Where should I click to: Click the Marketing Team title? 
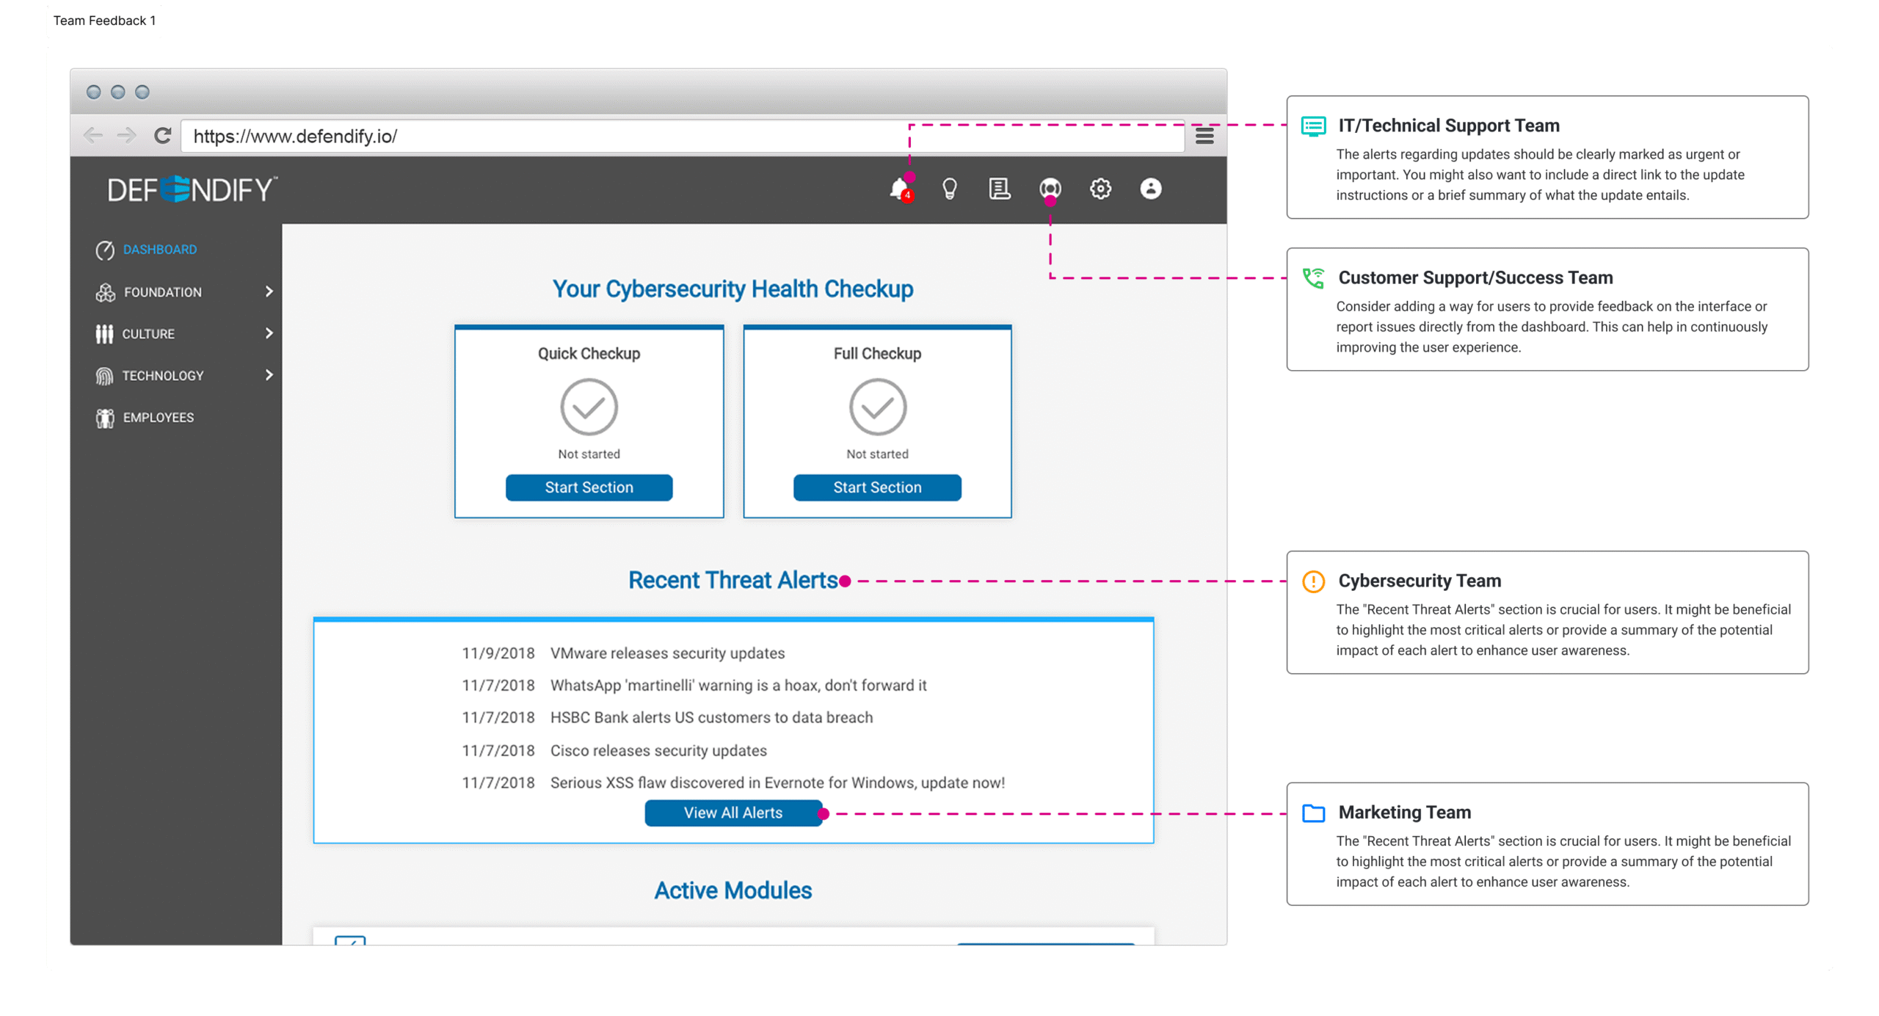coord(1404,812)
